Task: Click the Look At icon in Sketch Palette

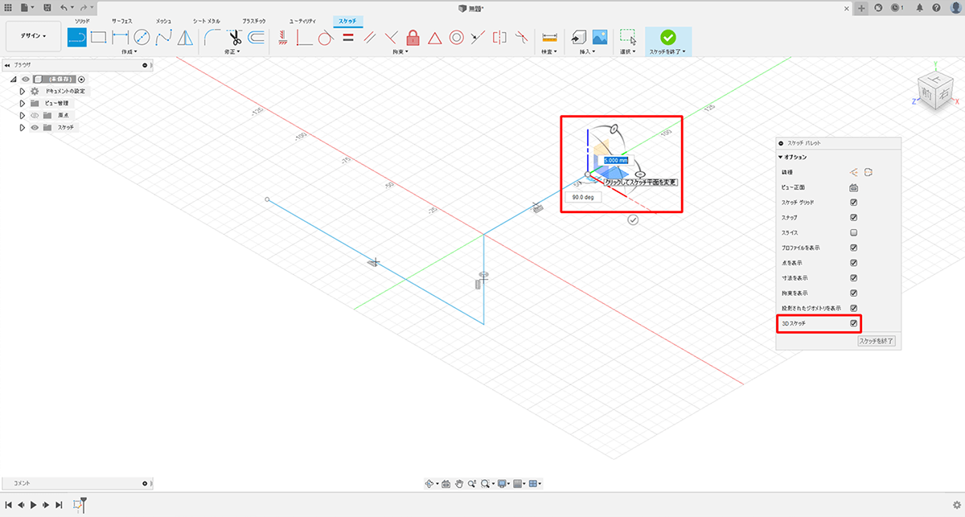Action: tap(854, 187)
